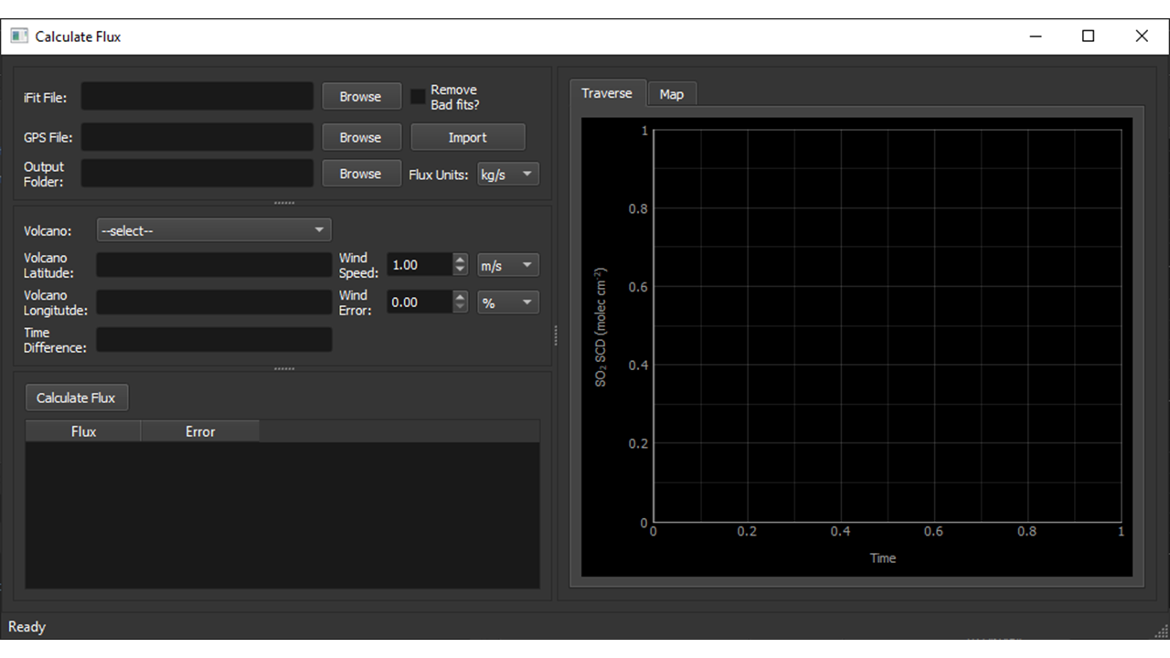Click the Wind Error value field 0.00
The width and height of the screenshot is (1170, 658).
tap(420, 302)
